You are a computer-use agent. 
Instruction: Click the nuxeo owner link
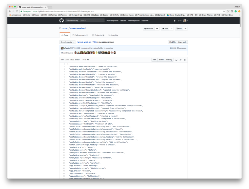65,28
